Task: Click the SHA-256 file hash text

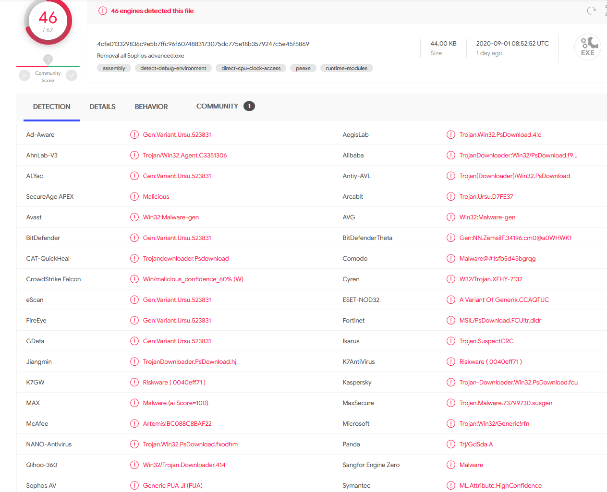Action: pos(203,44)
